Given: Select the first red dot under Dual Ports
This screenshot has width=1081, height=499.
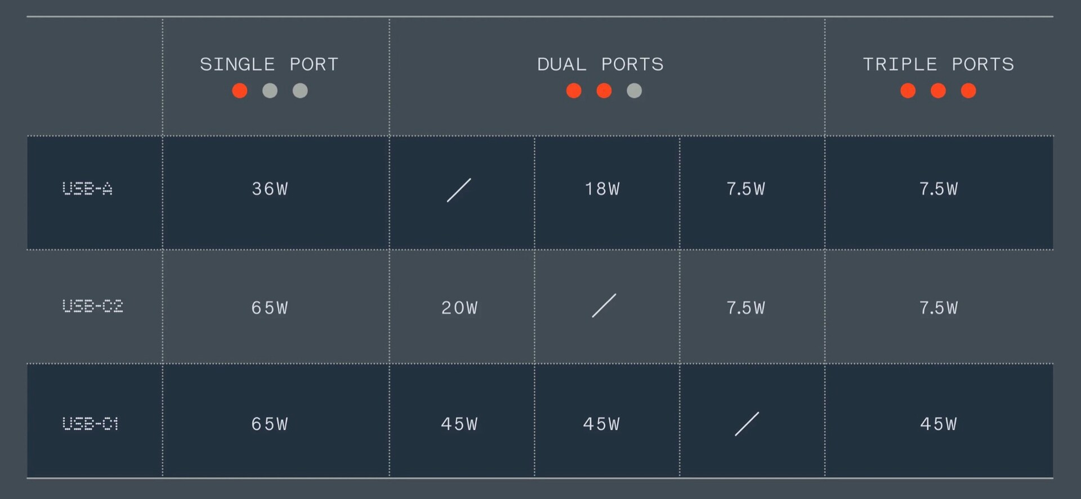Looking at the screenshot, I should [x=574, y=90].
